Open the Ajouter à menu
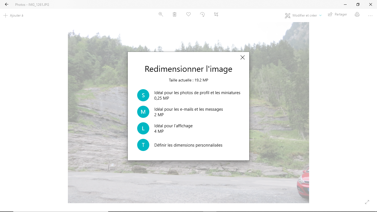This screenshot has height=212, width=377. 13,15
